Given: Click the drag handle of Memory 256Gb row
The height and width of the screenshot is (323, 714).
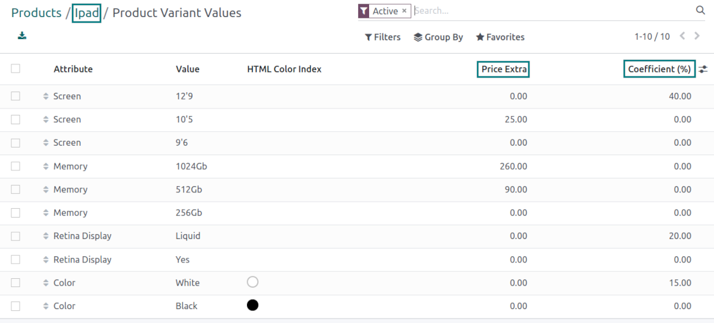Looking at the screenshot, I should click(45, 213).
